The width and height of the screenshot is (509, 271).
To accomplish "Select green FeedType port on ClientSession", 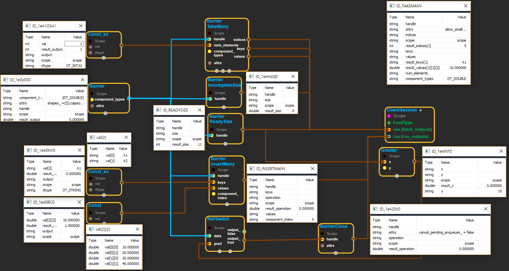I will point(389,123).
